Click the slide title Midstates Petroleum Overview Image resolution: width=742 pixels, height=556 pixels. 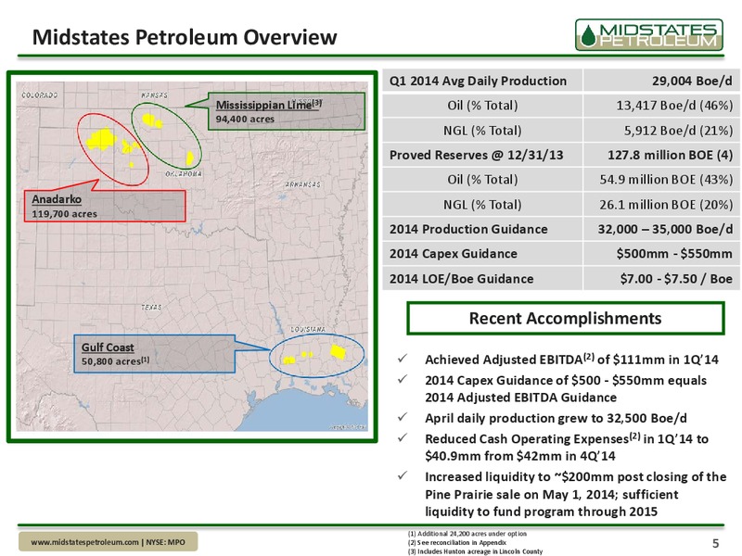(x=185, y=37)
